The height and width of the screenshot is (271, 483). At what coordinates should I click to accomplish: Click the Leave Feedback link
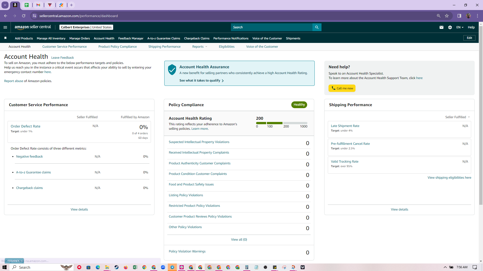(63, 58)
